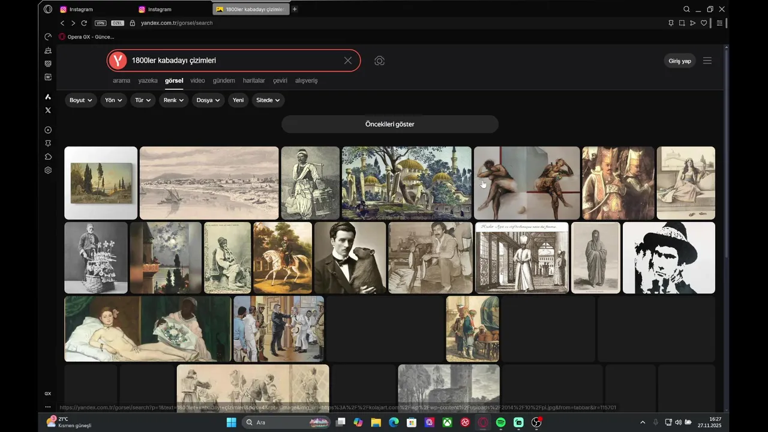Expand the Sitede site filter
The width and height of the screenshot is (768, 432).
pyautogui.click(x=268, y=100)
